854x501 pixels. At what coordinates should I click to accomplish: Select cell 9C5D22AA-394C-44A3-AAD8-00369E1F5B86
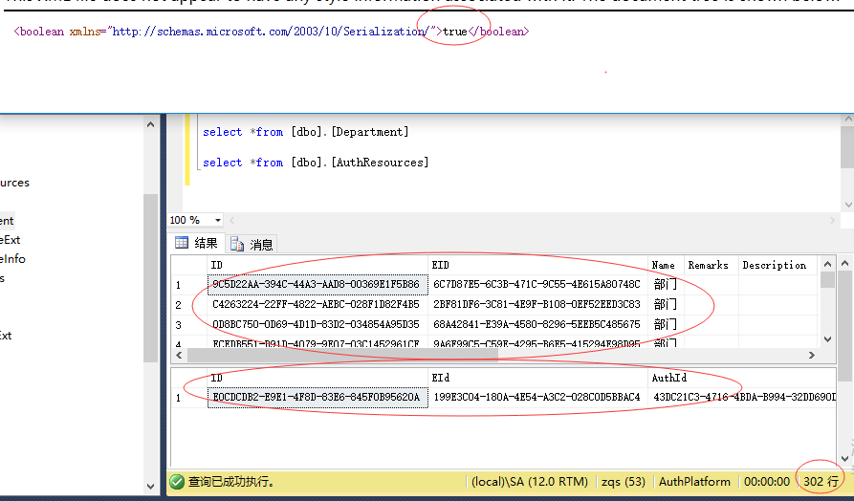click(x=318, y=284)
